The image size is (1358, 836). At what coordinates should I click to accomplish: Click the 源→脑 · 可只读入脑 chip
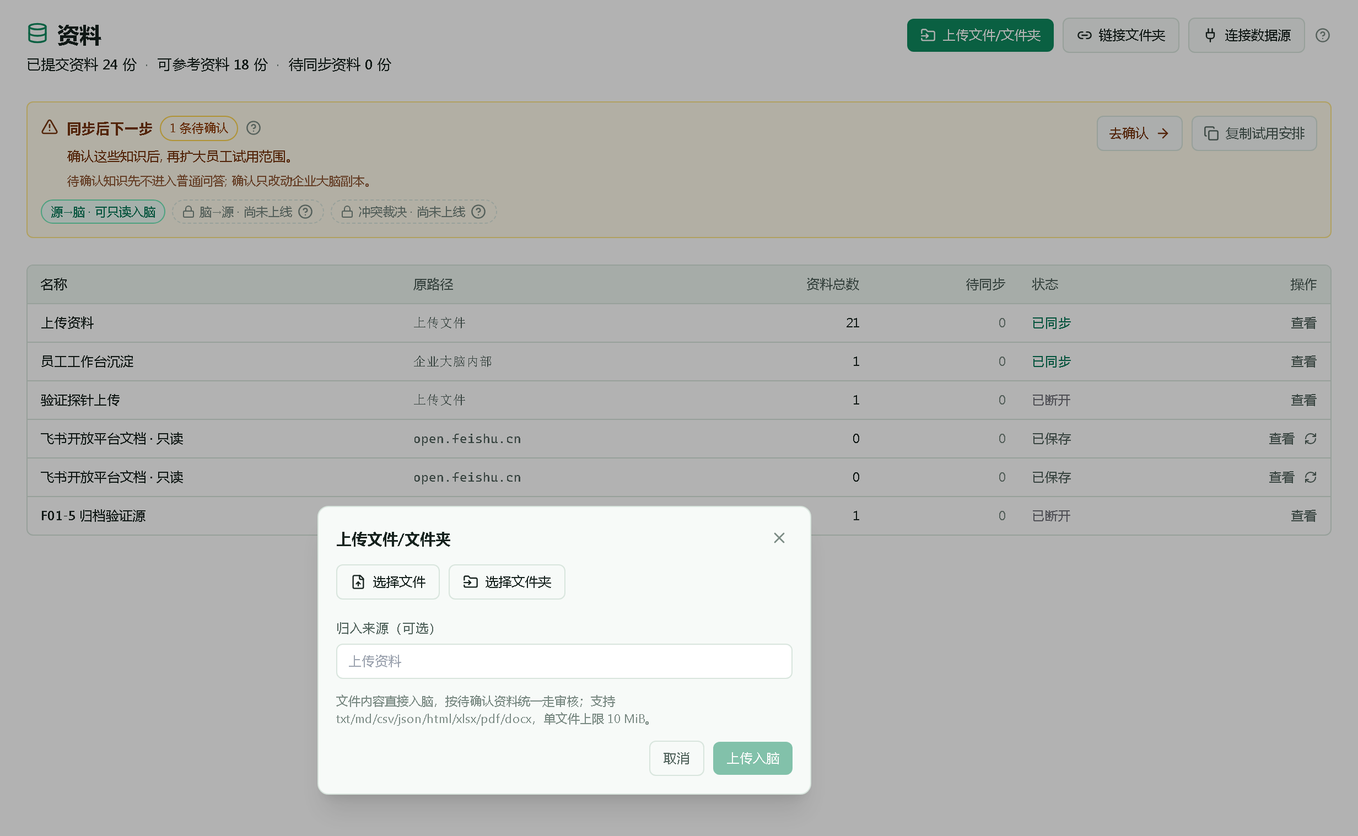103,212
